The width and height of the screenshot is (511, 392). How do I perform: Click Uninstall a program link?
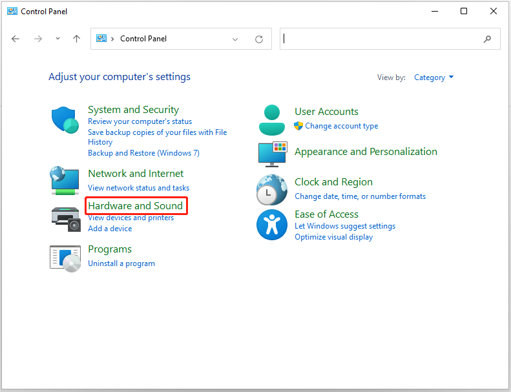121,263
